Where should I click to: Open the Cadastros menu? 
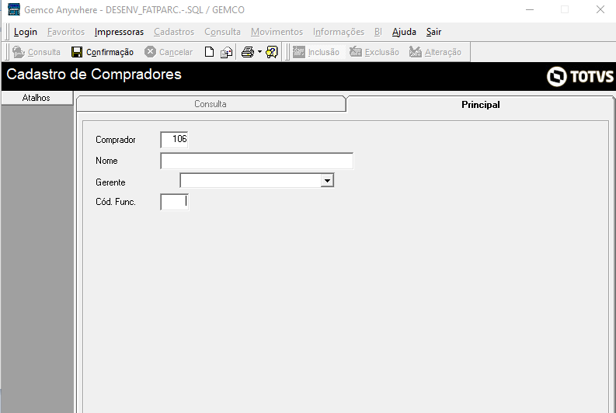174,32
